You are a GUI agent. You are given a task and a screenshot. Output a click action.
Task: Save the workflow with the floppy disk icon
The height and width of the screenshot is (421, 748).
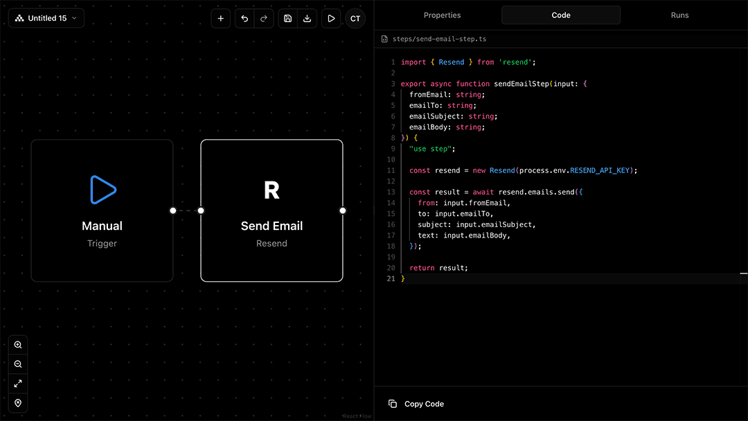coord(288,19)
